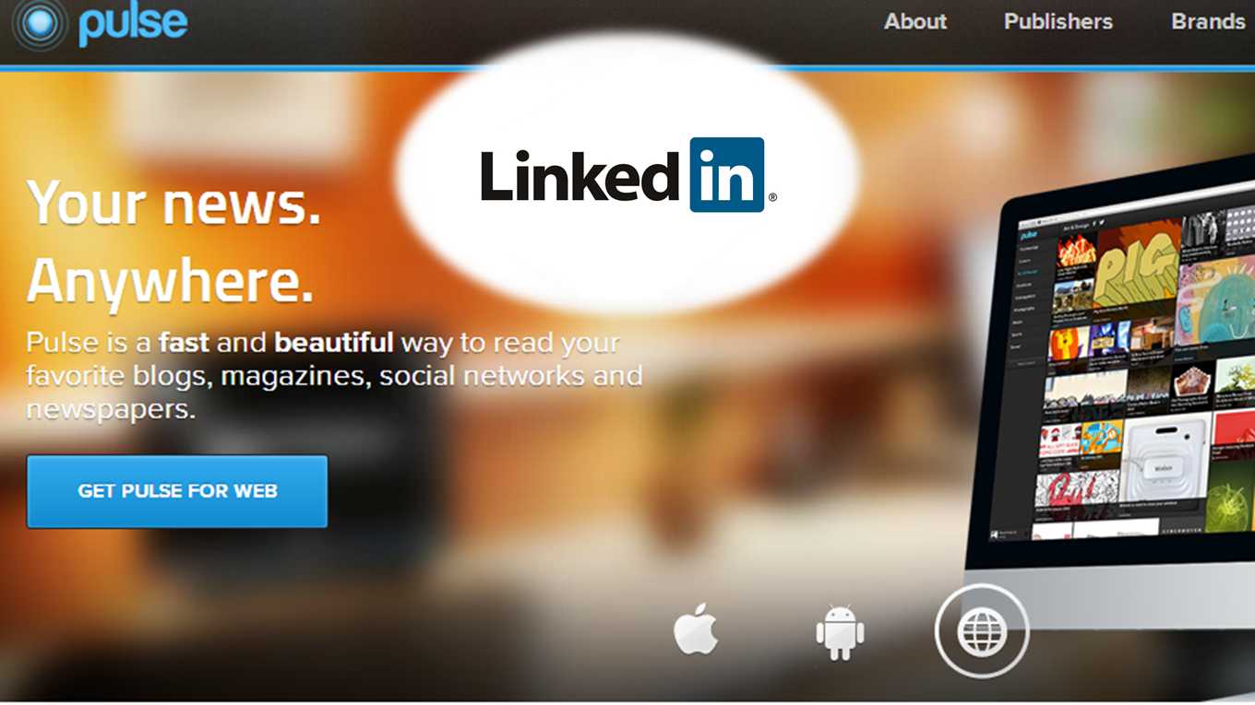Image resolution: width=1255 pixels, height=705 pixels.
Task: Select the Apple iOS platform icon
Action: pyautogui.click(x=696, y=629)
